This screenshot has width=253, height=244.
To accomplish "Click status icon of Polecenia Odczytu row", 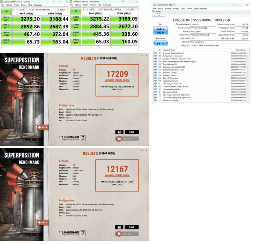I will point(155,73).
